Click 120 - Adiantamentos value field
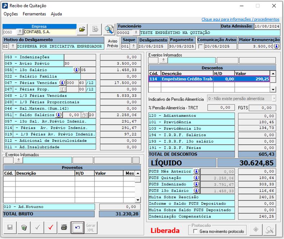 257,116
